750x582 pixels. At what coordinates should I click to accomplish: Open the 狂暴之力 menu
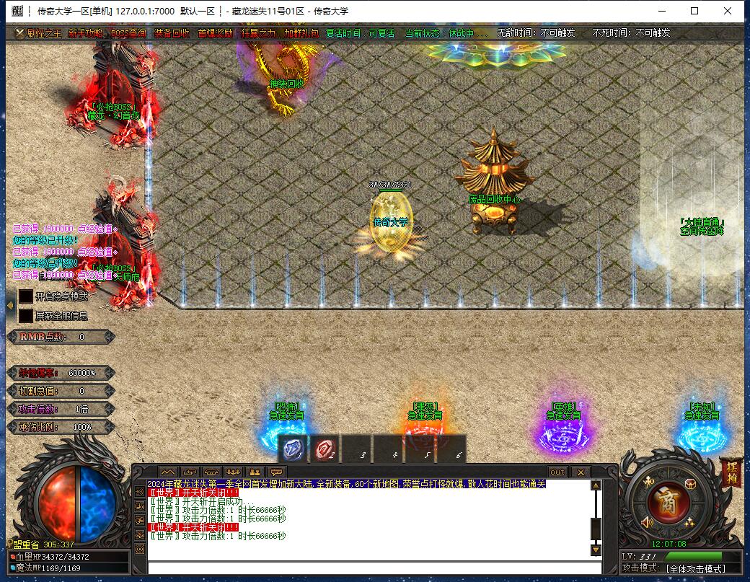pyautogui.click(x=258, y=33)
